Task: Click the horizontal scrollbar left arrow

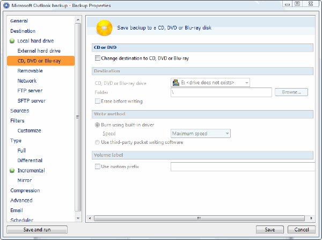Action: click(90, 218)
